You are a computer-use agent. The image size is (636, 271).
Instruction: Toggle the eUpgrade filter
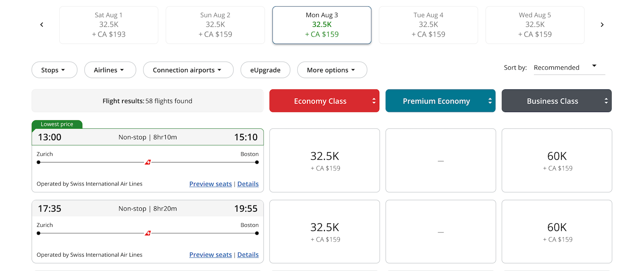click(266, 70)
